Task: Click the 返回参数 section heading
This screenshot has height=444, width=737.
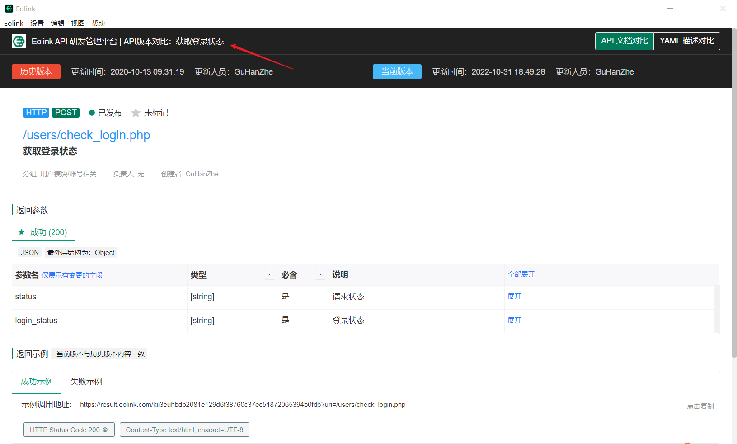Action: [x=32, y=210]
